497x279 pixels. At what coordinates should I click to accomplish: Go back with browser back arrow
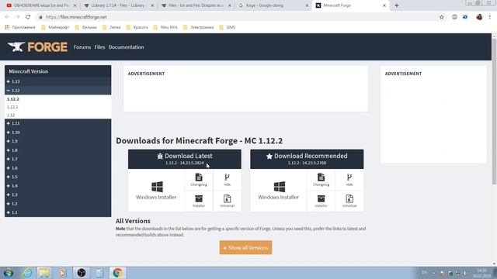(x=7, y=17)
